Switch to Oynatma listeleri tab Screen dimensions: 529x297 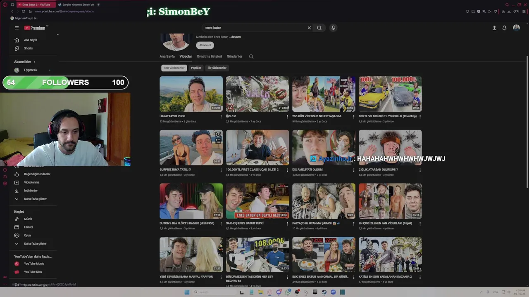tap(209, 57)
